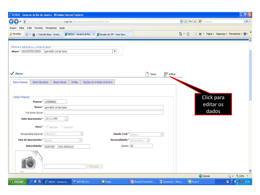Click the red Stop loading X icon
The width and height of the screenshot is (260, 195).
(x=195, y=21)
